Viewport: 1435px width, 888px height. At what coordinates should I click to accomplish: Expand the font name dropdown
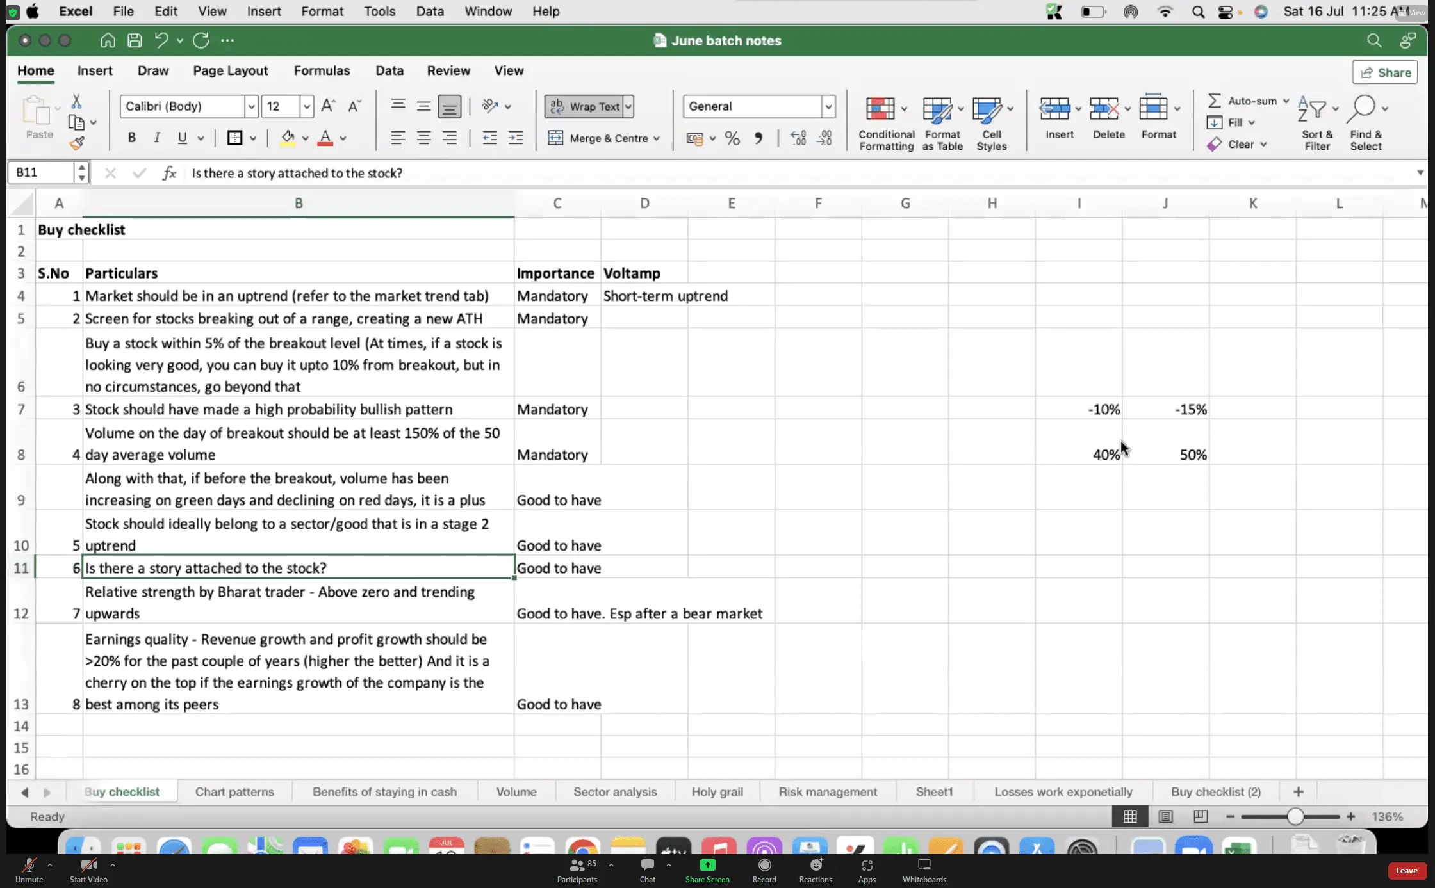(251, 106)
